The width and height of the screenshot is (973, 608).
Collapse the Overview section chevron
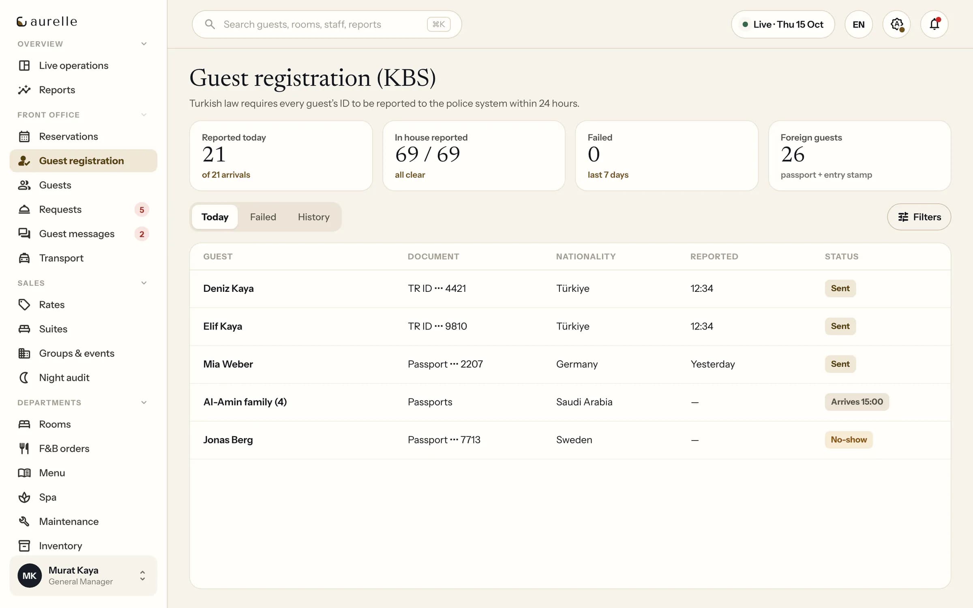144,44
